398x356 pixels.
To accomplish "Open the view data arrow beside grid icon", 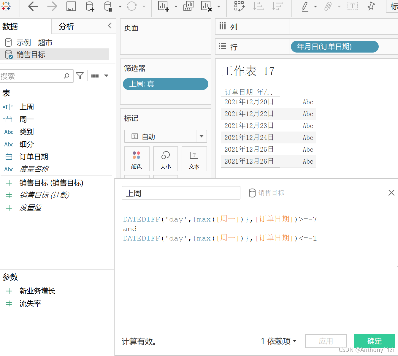I will point(106,75).
